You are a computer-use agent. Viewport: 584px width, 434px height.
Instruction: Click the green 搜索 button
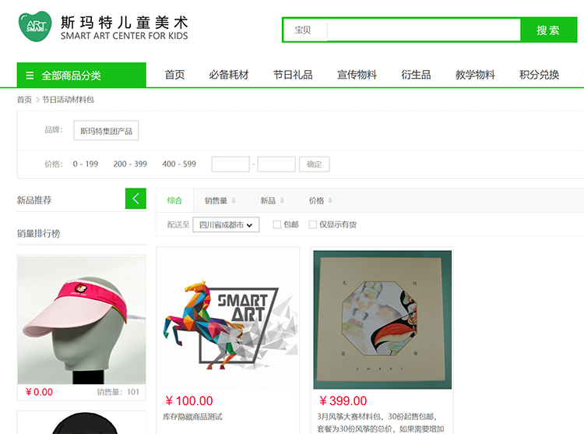(548, 30)
